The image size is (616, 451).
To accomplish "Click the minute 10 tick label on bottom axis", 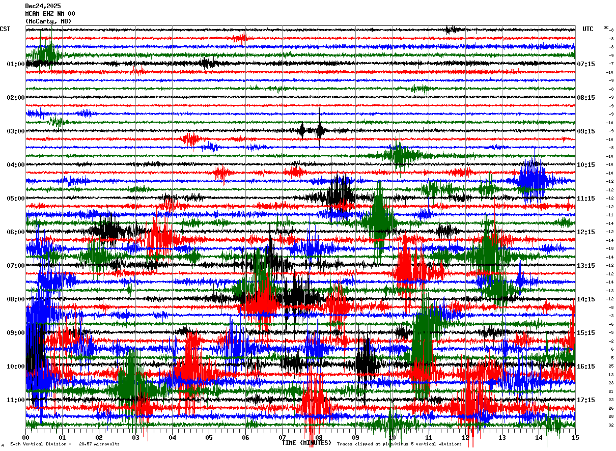I will pos(392,437).
